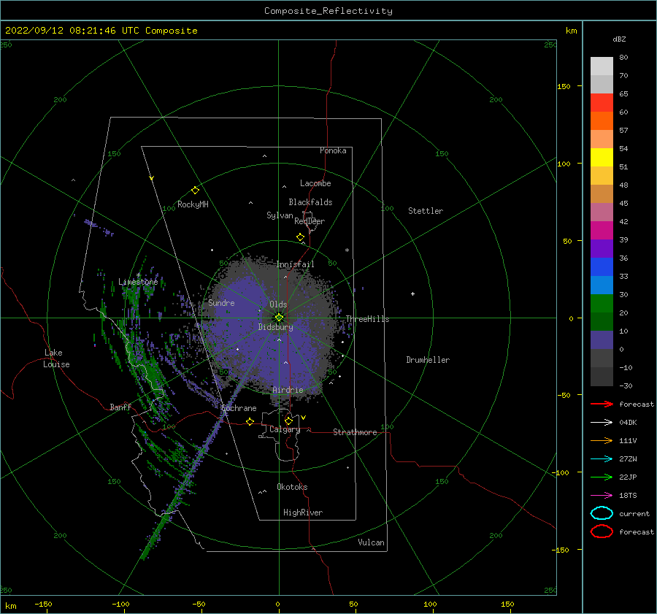The image size is (657, 614).
Task: Click the 54 dBZ yellow swatch
Action: 602,158
